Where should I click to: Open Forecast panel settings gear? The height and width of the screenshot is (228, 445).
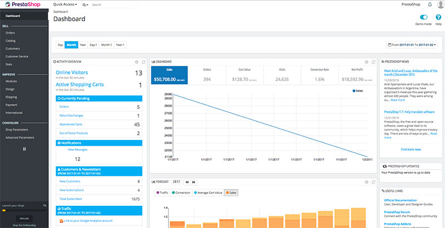tap(367, 182)
